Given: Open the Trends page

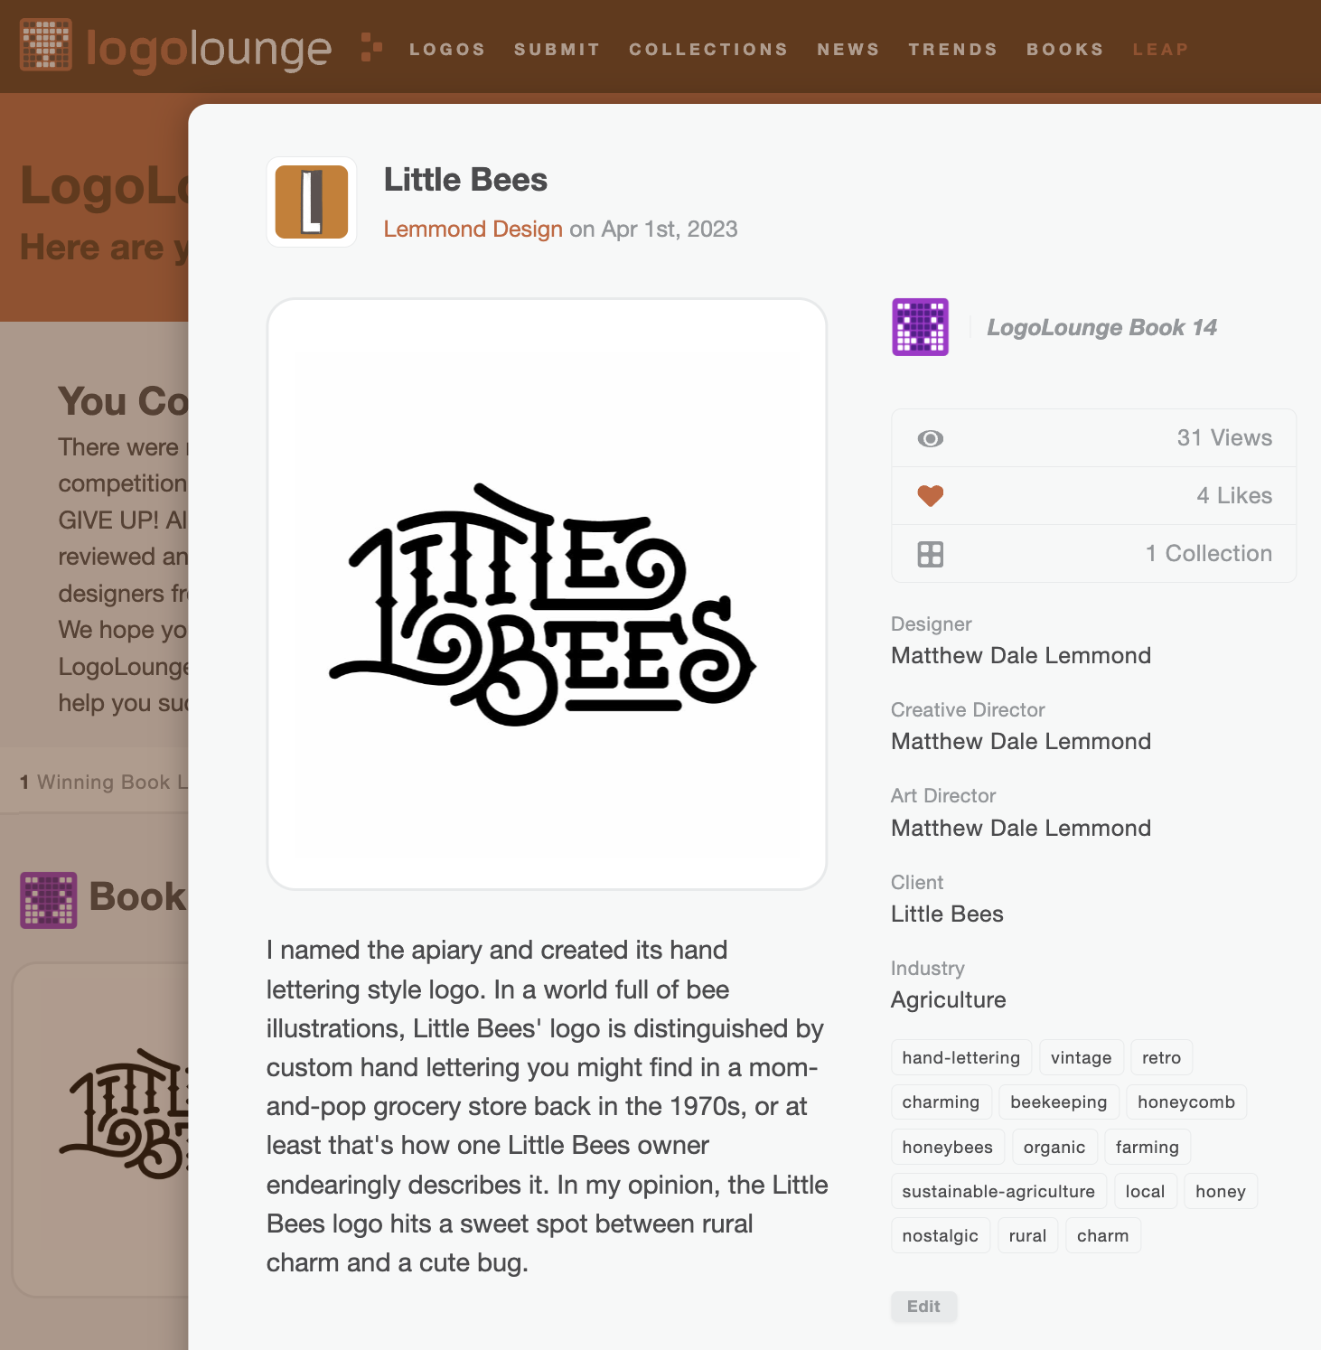Looking at the screenshot, I should (x=952, y=50).
